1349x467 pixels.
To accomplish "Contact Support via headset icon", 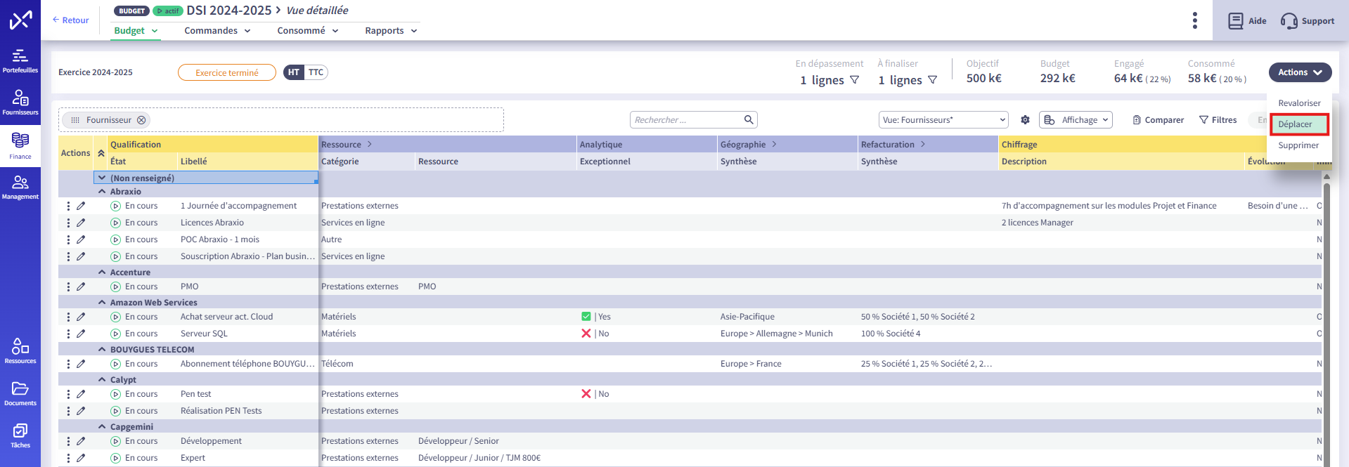I will (x=1308, y=21).
